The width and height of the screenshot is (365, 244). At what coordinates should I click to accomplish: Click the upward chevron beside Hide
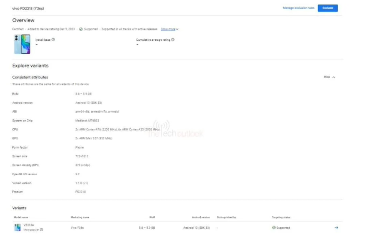[x=334, y=77]
